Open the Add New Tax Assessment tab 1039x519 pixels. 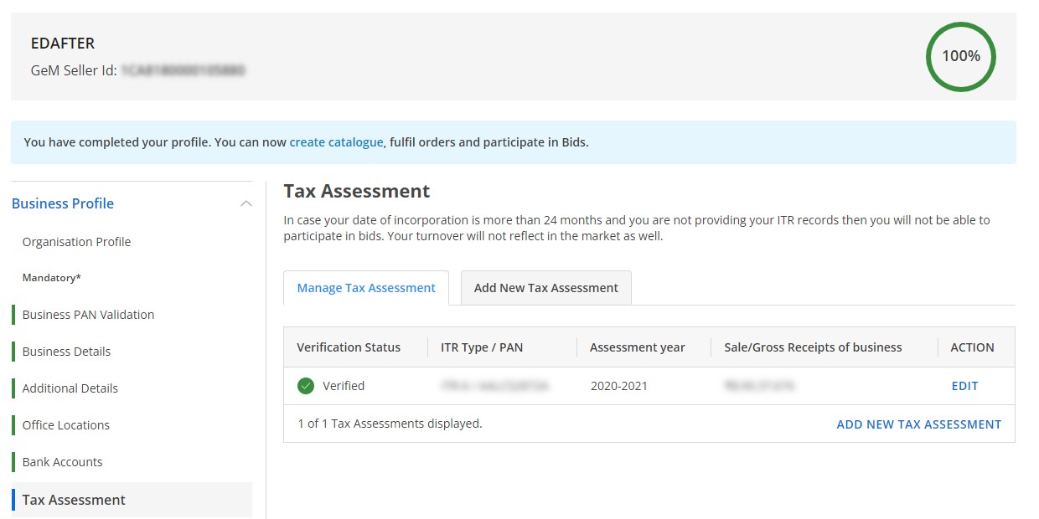tap(545, 288)
